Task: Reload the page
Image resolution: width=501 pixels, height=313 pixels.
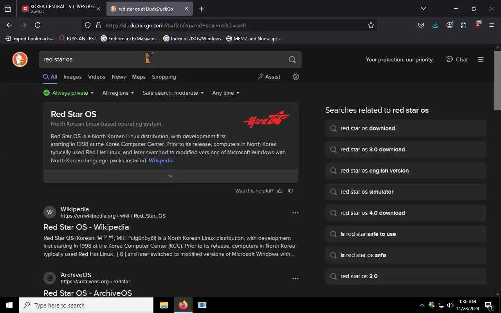Action: (x=38, y=25)
